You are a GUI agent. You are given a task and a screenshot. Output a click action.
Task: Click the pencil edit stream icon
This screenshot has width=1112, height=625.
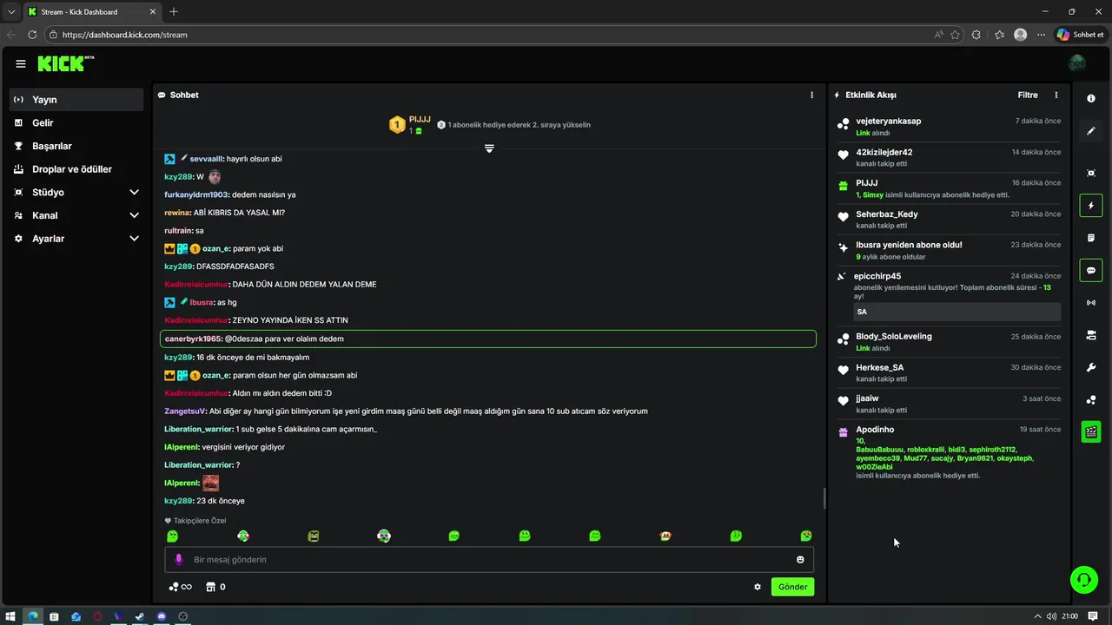(x=1091, y=131)
